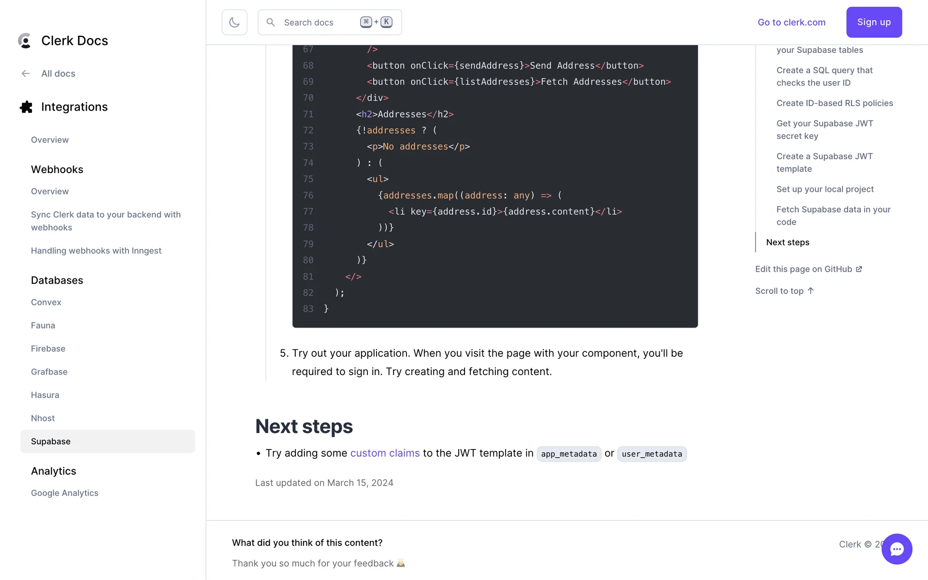The image size is (928, 580).
Task: Jump to Set up your local project
Action: (x=825, y=189)
